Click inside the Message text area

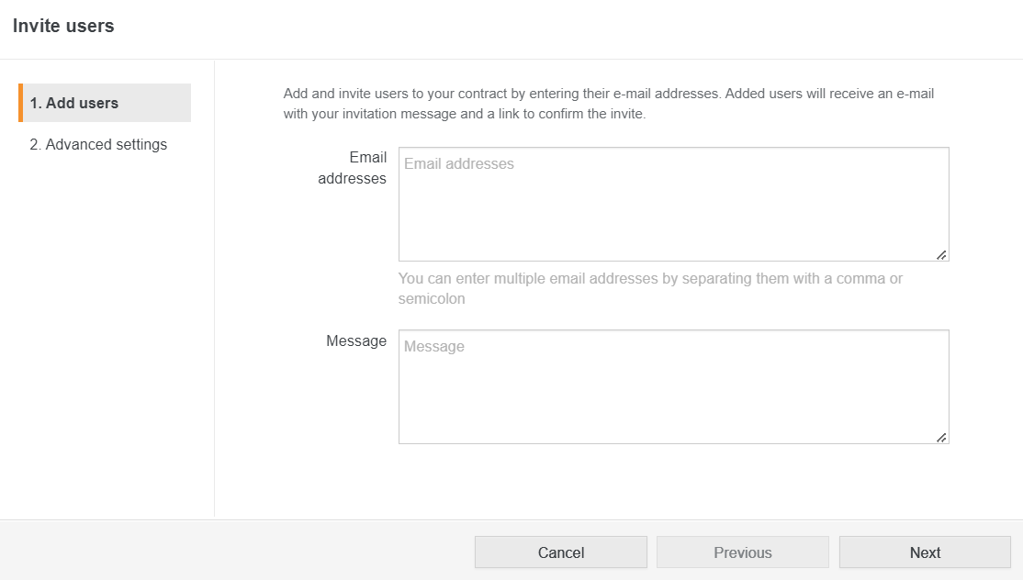point(673,386)
